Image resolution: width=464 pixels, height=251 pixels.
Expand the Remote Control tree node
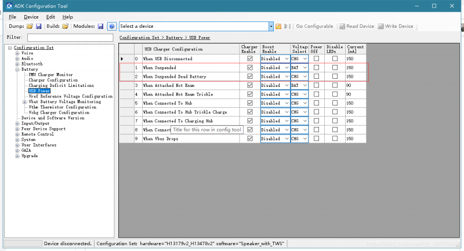coord(17,134)
